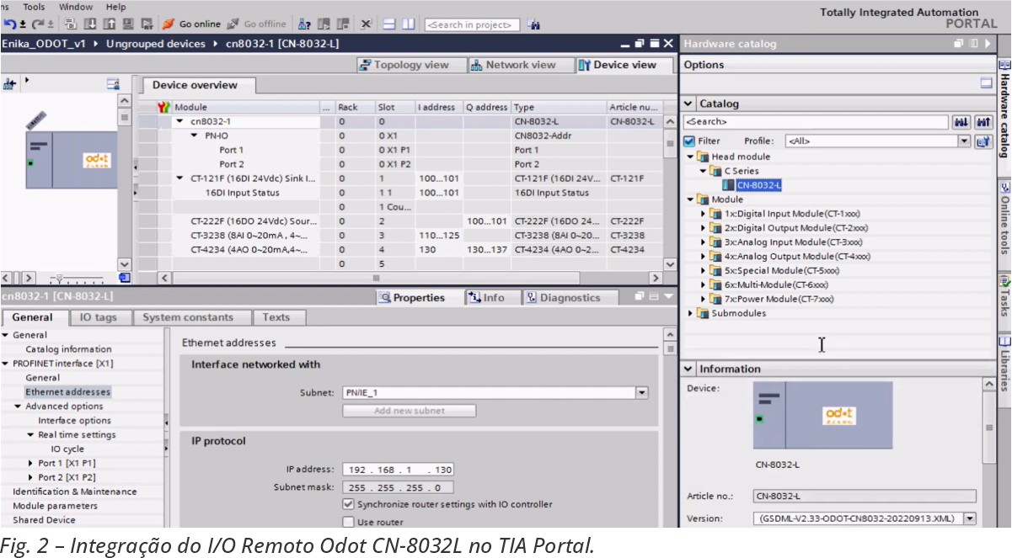
Task: Click the Head module folder icon
Action: tap(704, 157)
